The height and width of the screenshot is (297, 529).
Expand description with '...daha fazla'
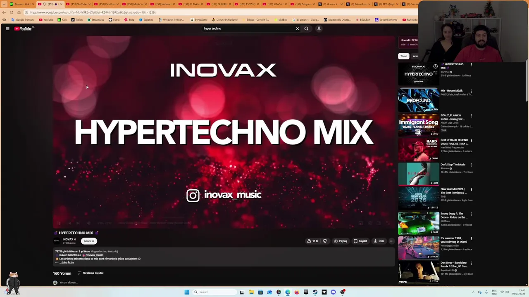(67, 262)
